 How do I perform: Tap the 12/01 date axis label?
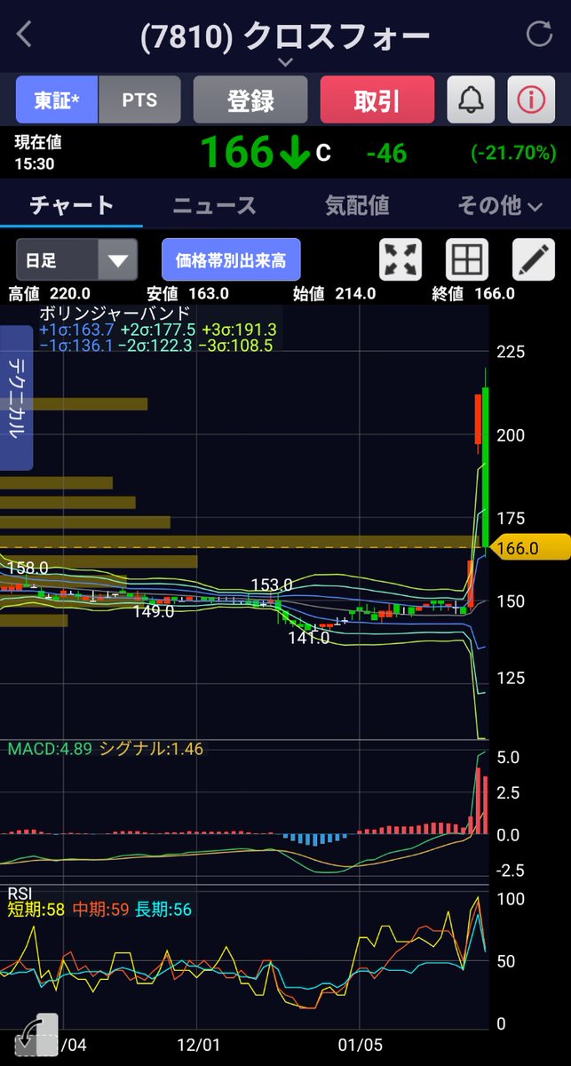198,1046
